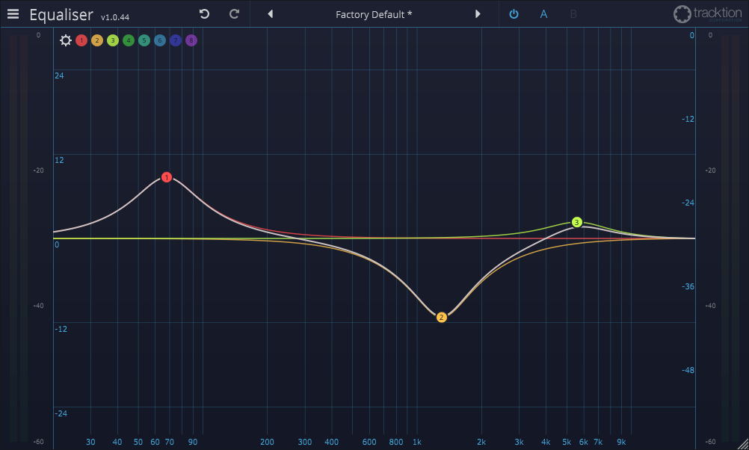Viewport: 749px width, 450px height.
Task: Enable band 8 purple circle
Action: (x=191, y=40)
